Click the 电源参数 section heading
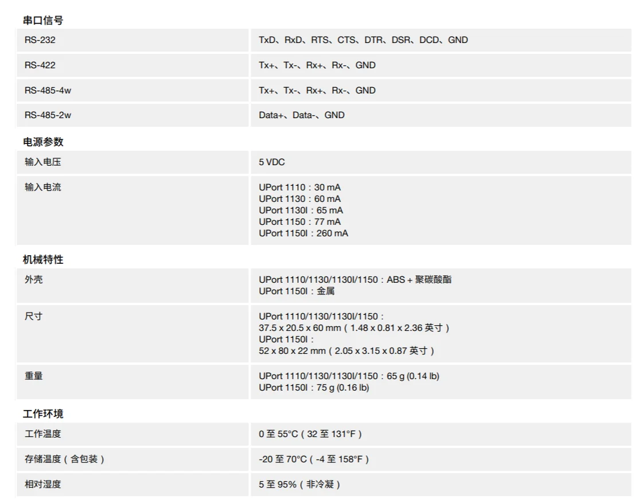The image size is (643, 499). coord(43,142)
